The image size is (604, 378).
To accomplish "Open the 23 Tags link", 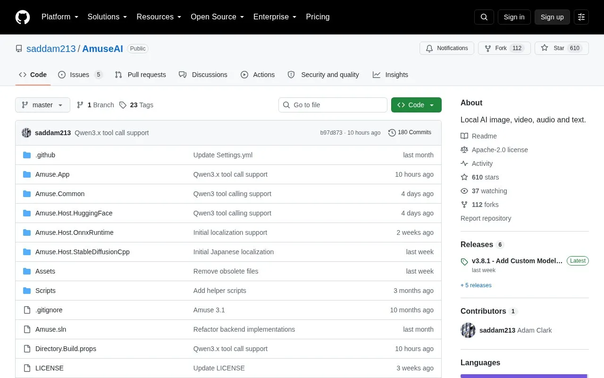I will tap(136, 105).
